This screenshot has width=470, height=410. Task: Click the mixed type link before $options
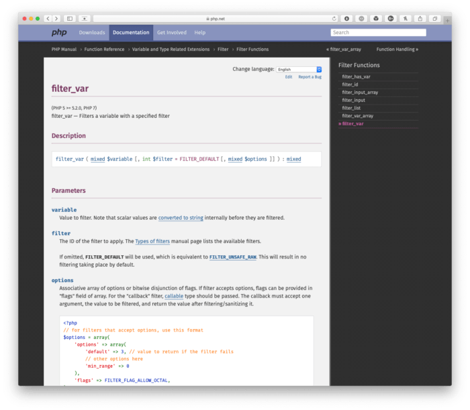tap(235, 159)
